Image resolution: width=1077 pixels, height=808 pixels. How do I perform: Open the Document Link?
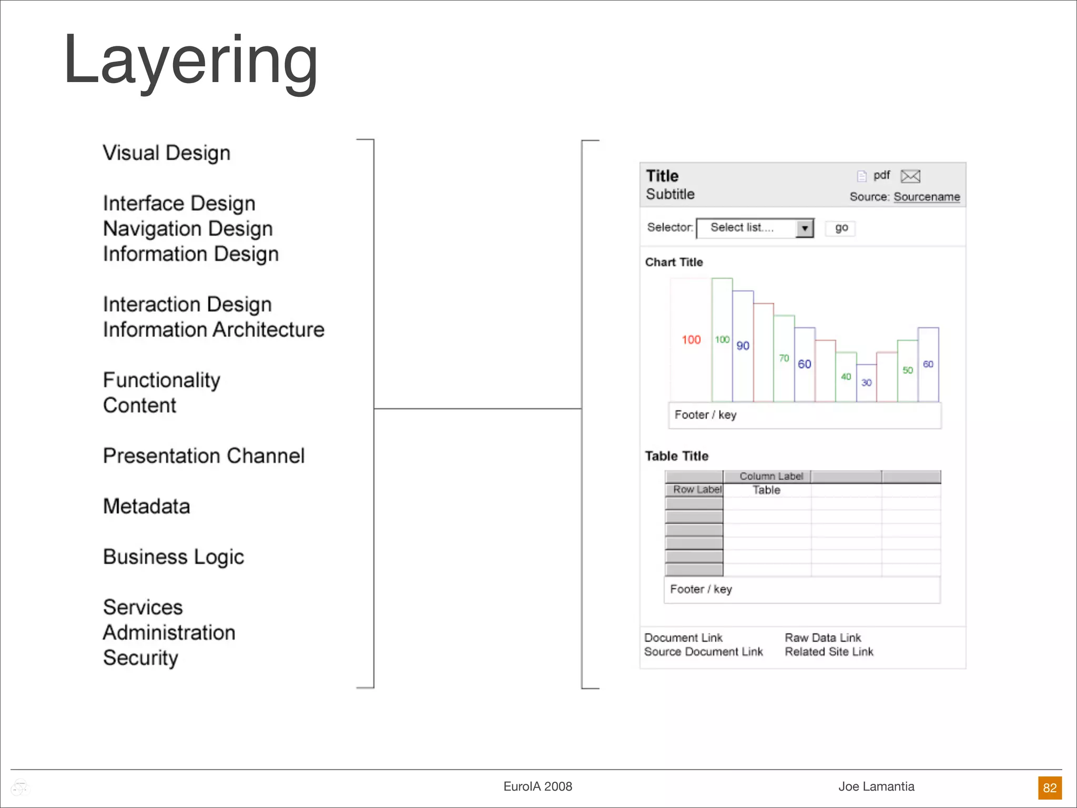point(683,638)
